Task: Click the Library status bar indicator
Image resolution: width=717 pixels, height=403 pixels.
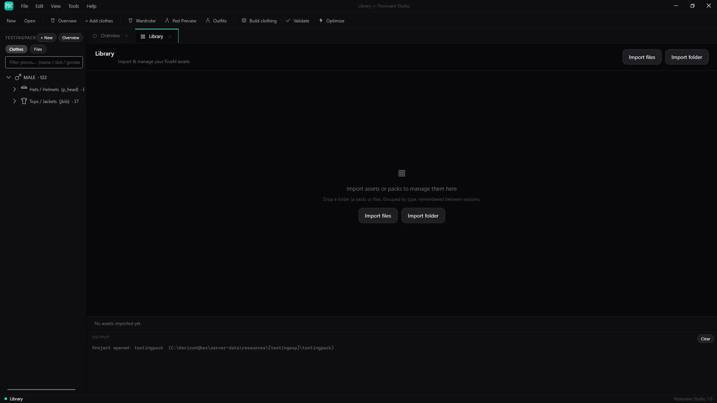Action: 14,399
